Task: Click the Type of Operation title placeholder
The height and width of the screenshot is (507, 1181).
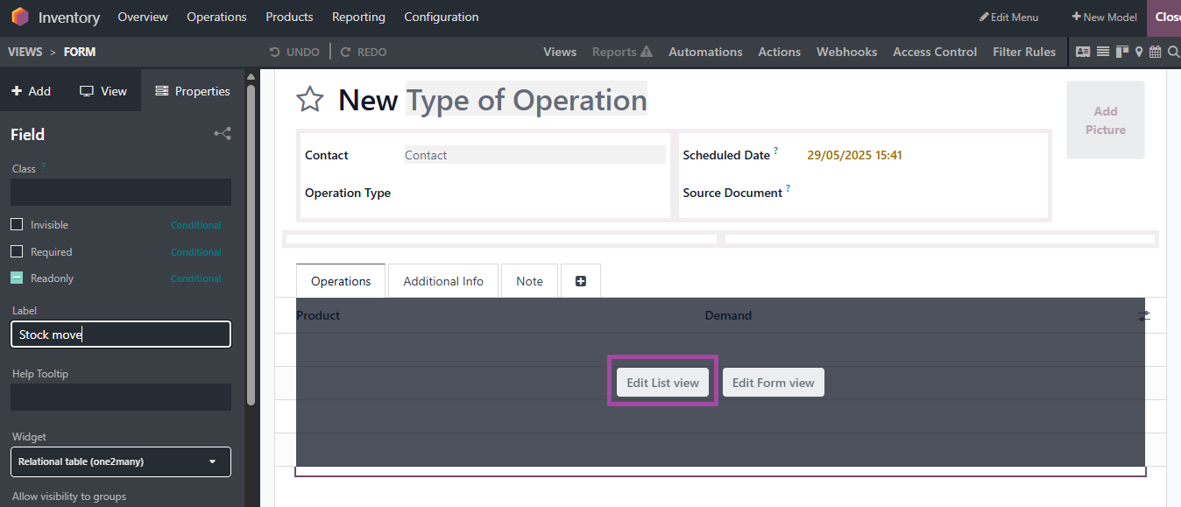Action: [527, 100]
